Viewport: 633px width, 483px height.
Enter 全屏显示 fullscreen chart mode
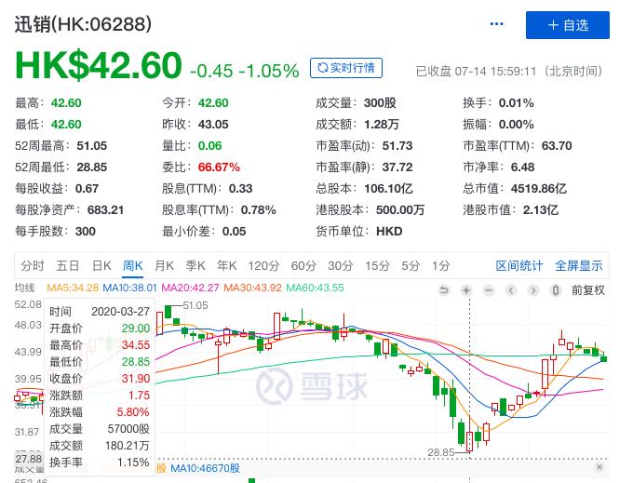[x=579, y=265]
